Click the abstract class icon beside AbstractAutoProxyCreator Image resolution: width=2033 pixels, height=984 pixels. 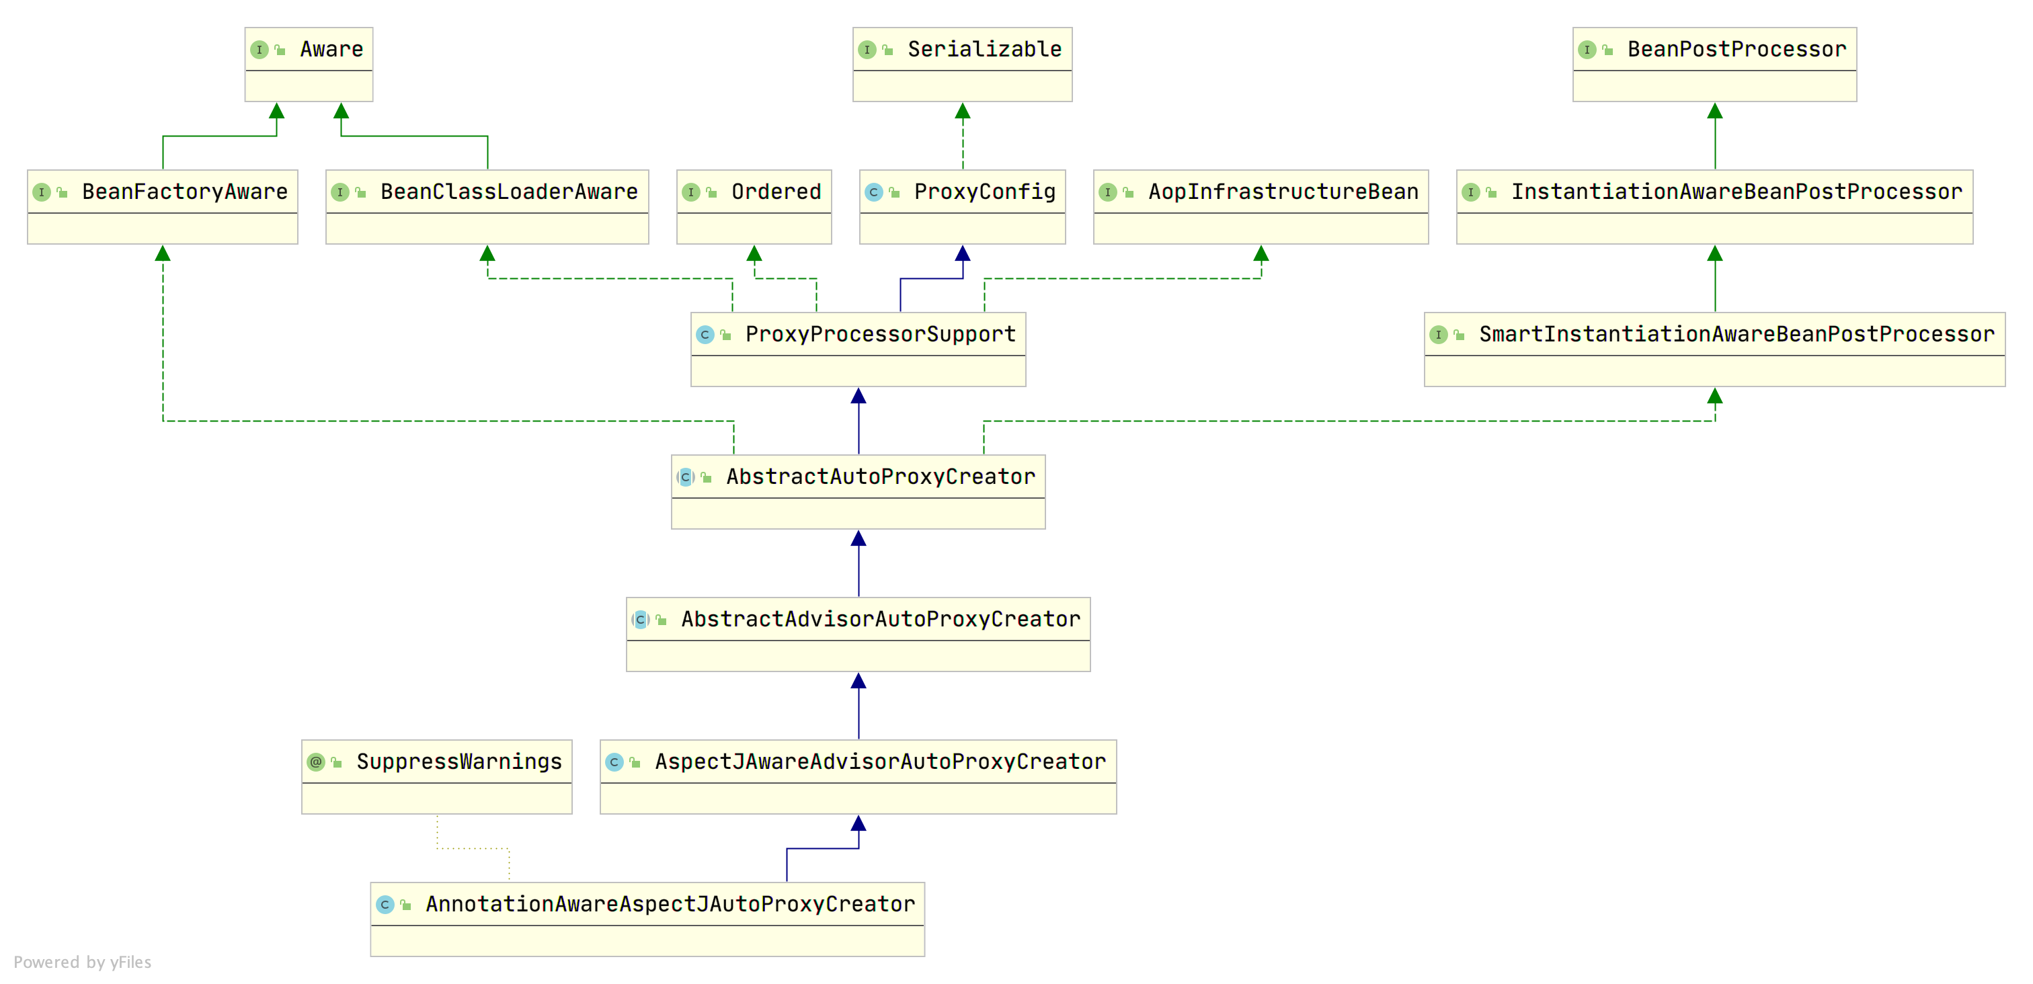685,477
